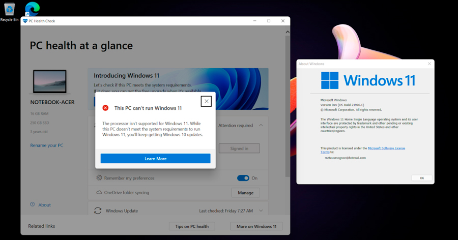Close the PC Health Check window
Image resolution: width=458 pixels, height=240 pixels.
tap(283, 21)
